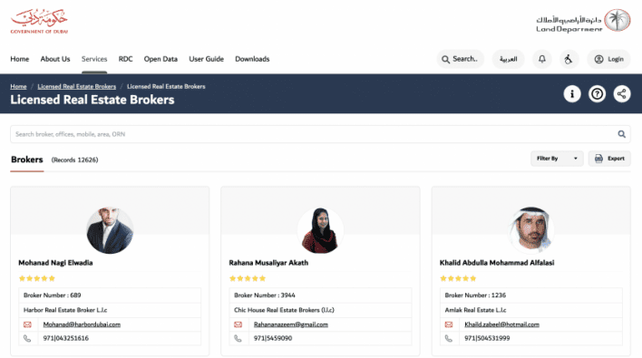Click the phone icon for Rahana Musaliyar Akath
The width and height of the screenshot is (642, 358).
click(x=238, y=338)
